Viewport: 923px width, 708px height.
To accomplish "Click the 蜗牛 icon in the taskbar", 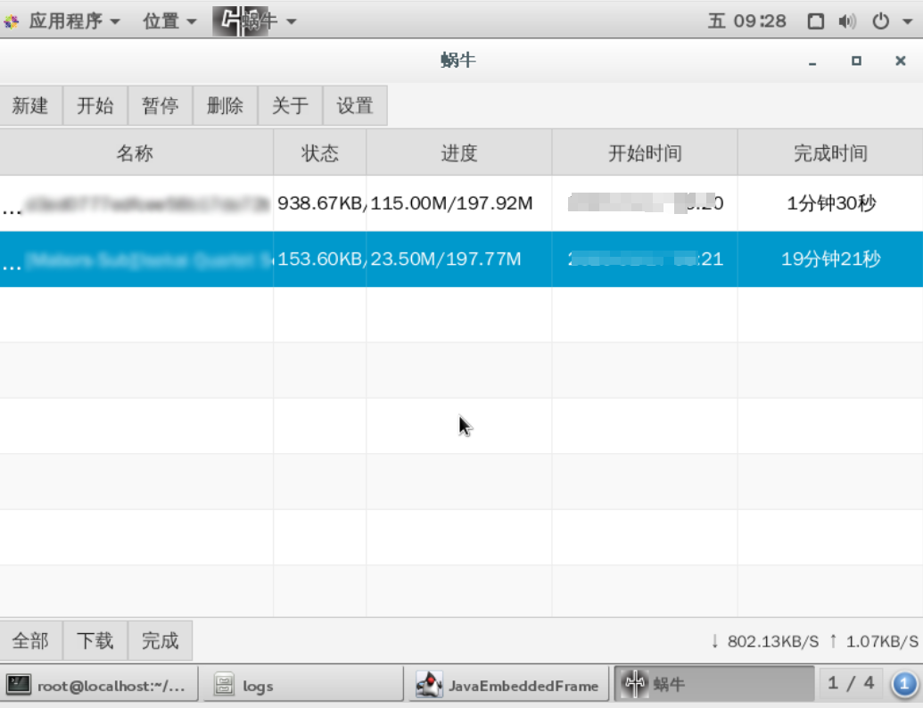I will [635, 684].
